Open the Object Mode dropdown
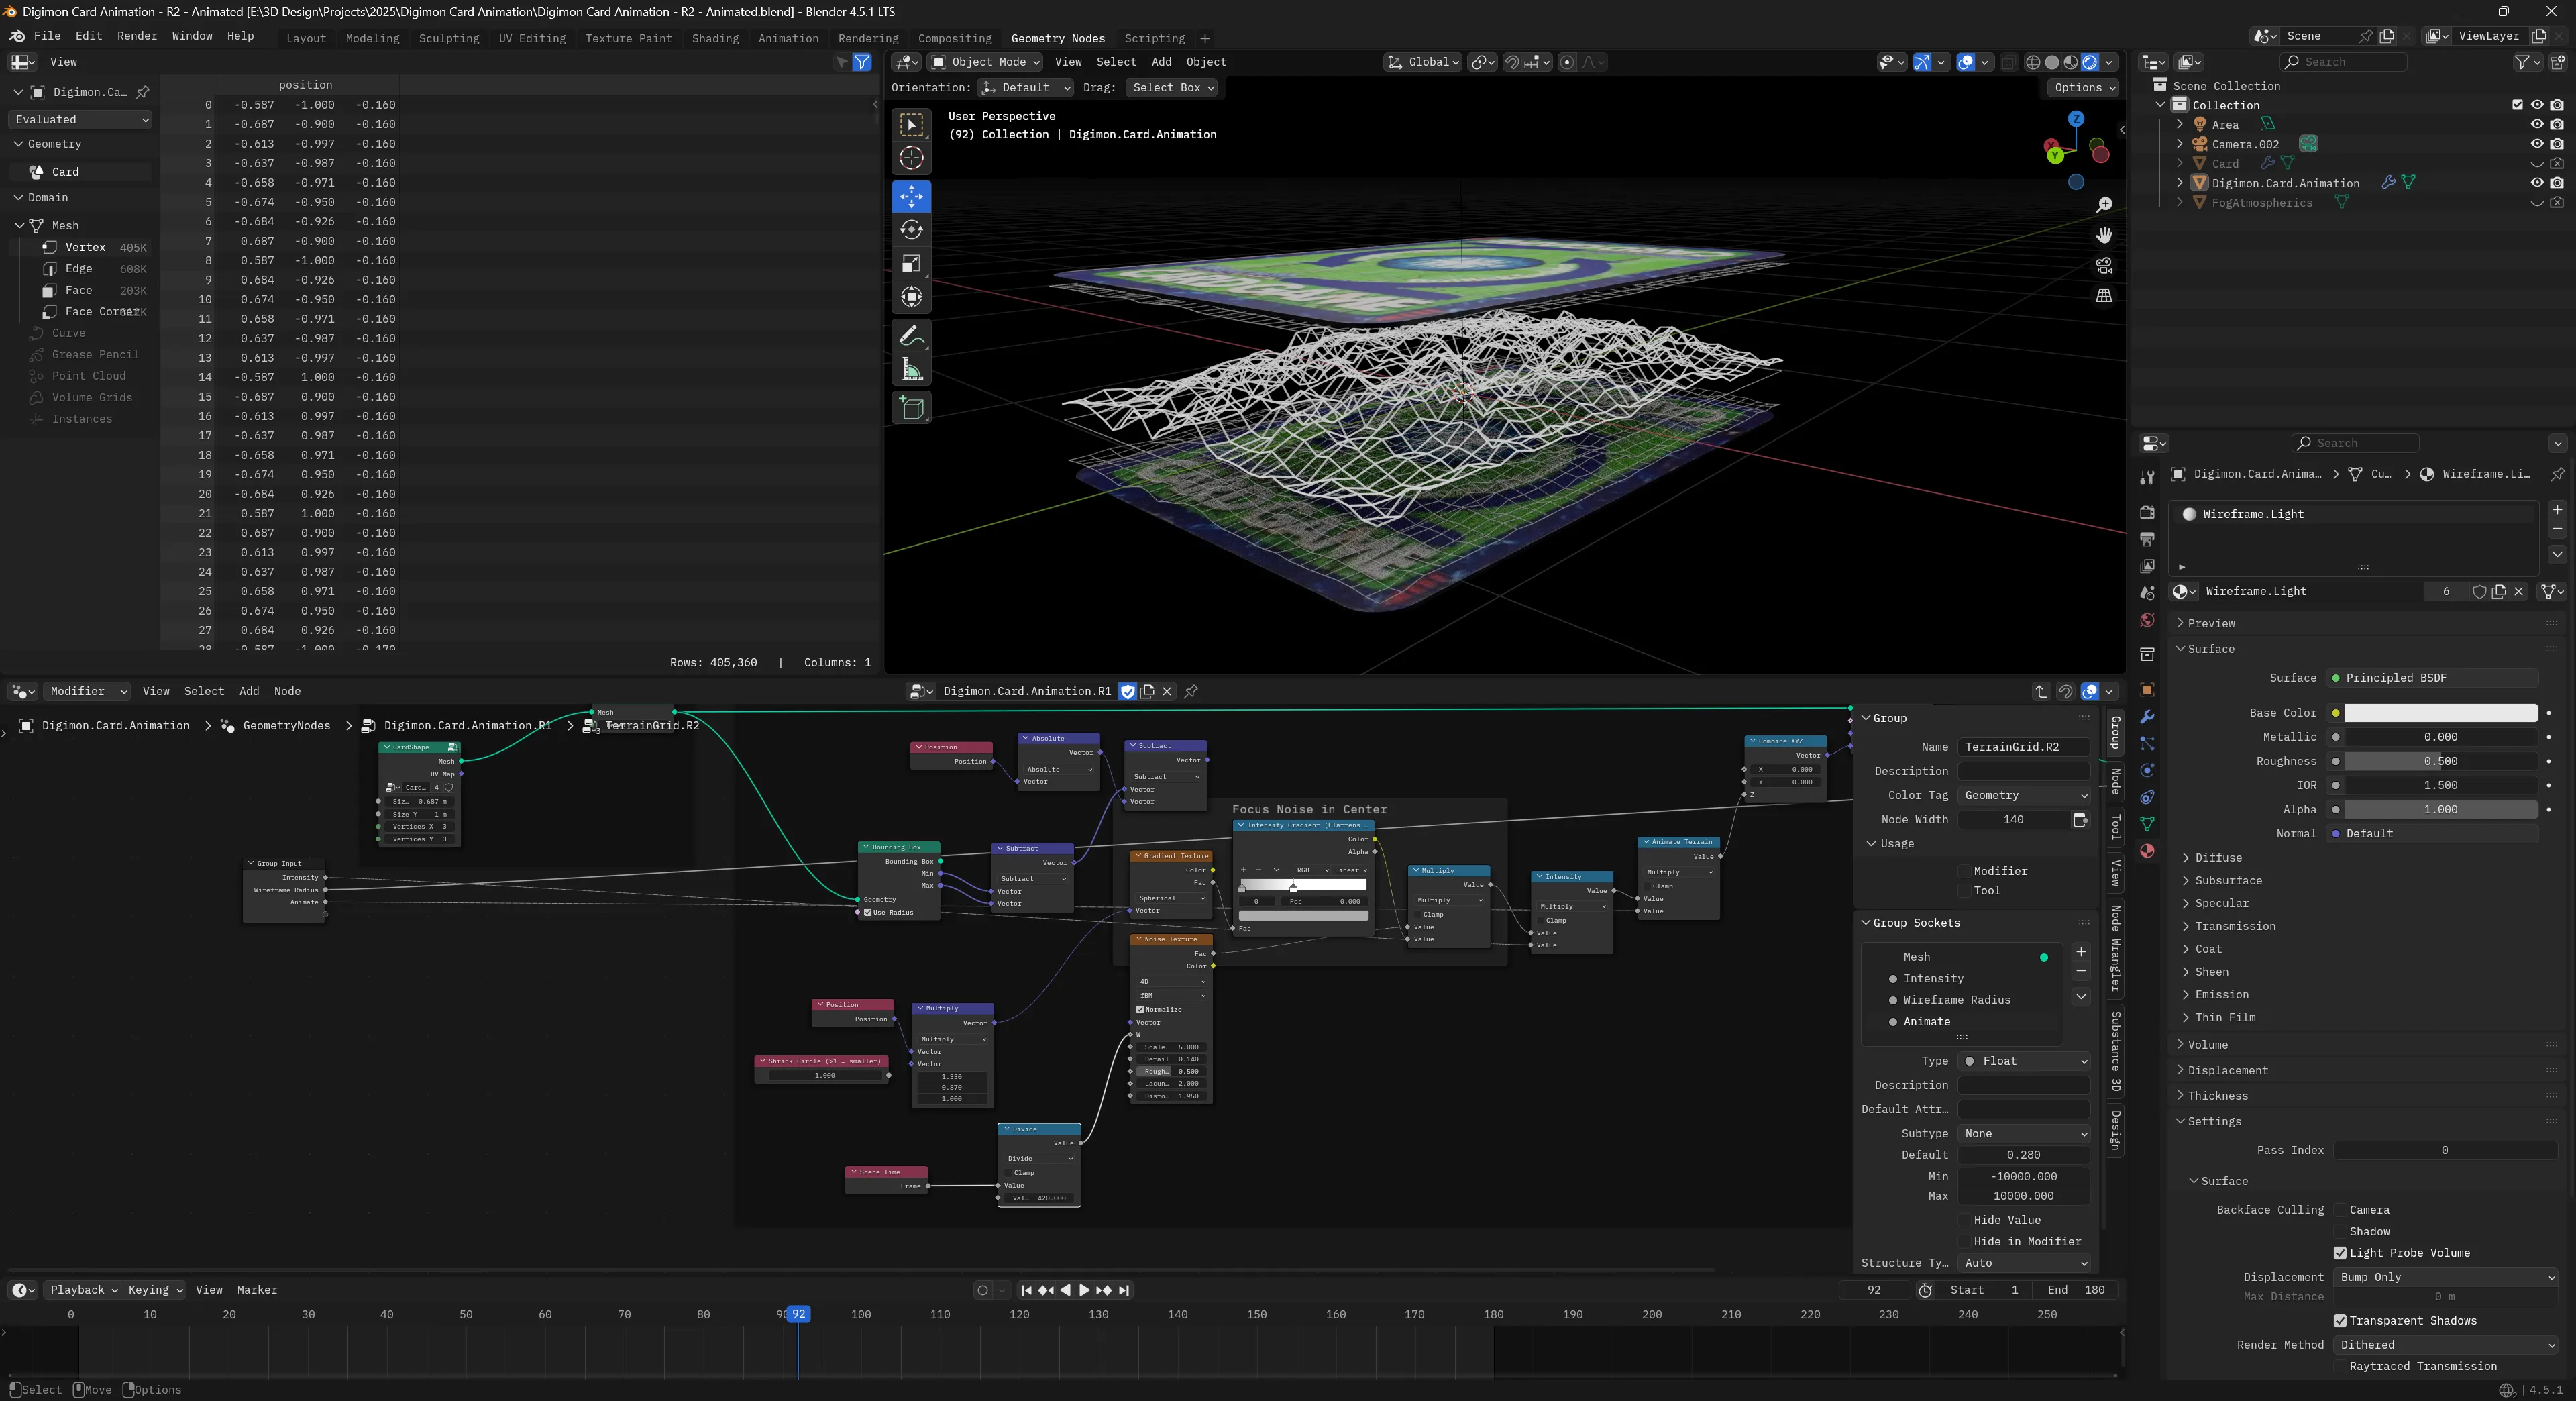Screen dimensions: 2576x1401 click(985, 62)
